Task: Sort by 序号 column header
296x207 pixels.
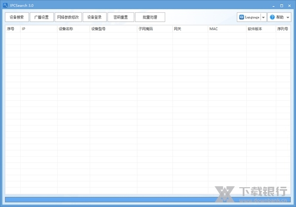Action: tap(13, 29)
